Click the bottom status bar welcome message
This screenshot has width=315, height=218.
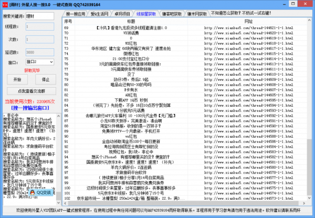[159, 210]
